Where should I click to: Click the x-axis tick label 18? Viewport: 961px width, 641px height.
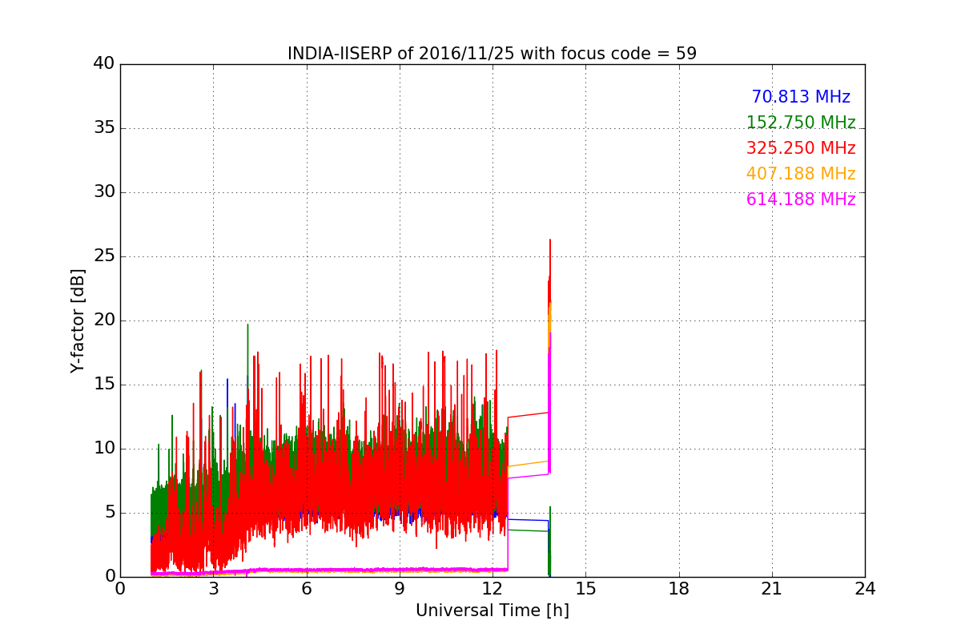tap(679, 588)
